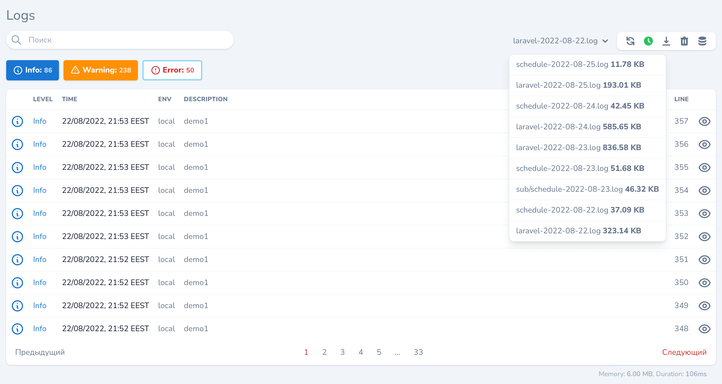Click inside the Поиск search field

click(x=84, y=40)
